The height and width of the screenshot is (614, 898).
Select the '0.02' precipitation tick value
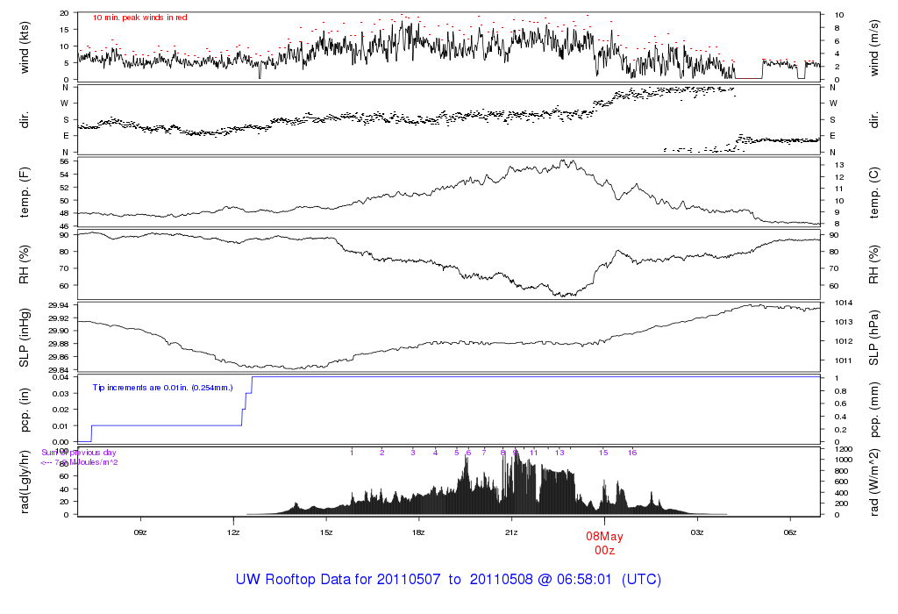click(x=61, y=410)
